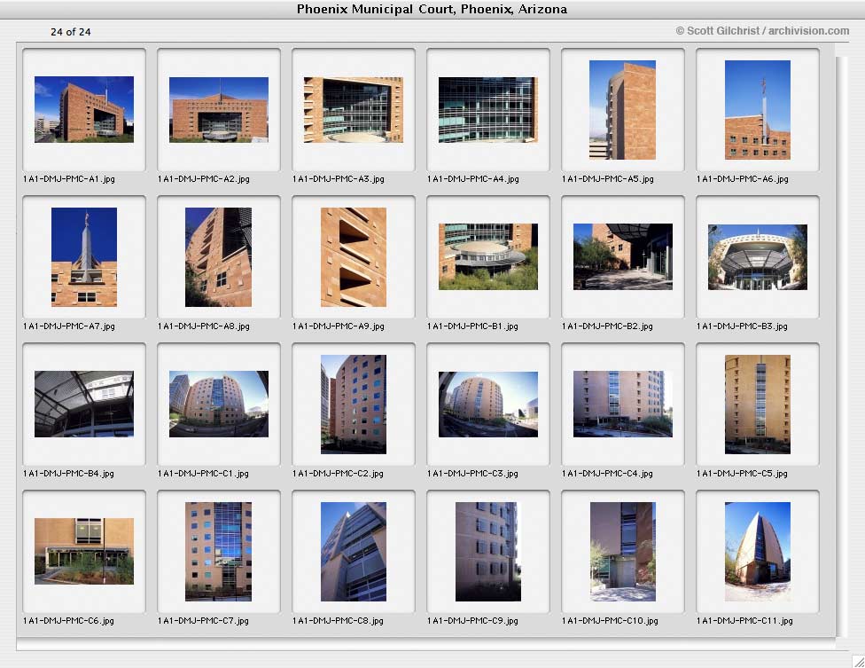
Task: Select thumbnail 1A1-DMJ-PMC-C9.jpg
Action: [x=487, y=552]
